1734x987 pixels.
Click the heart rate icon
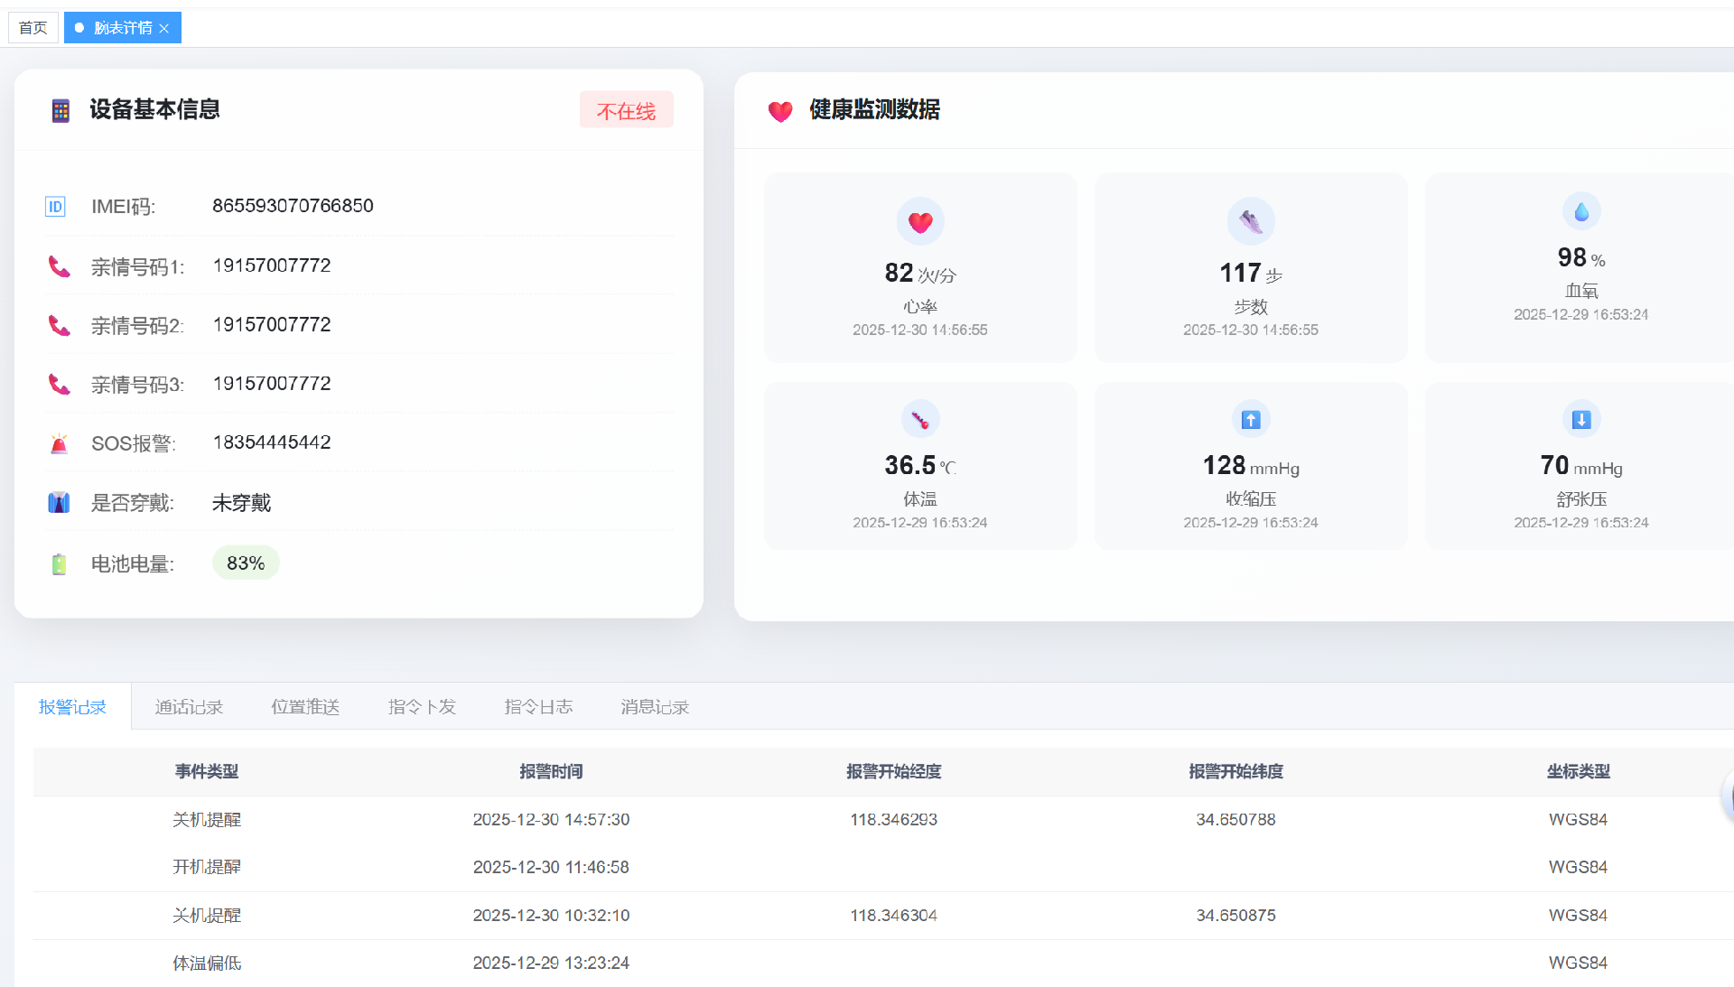click(919, 222)
